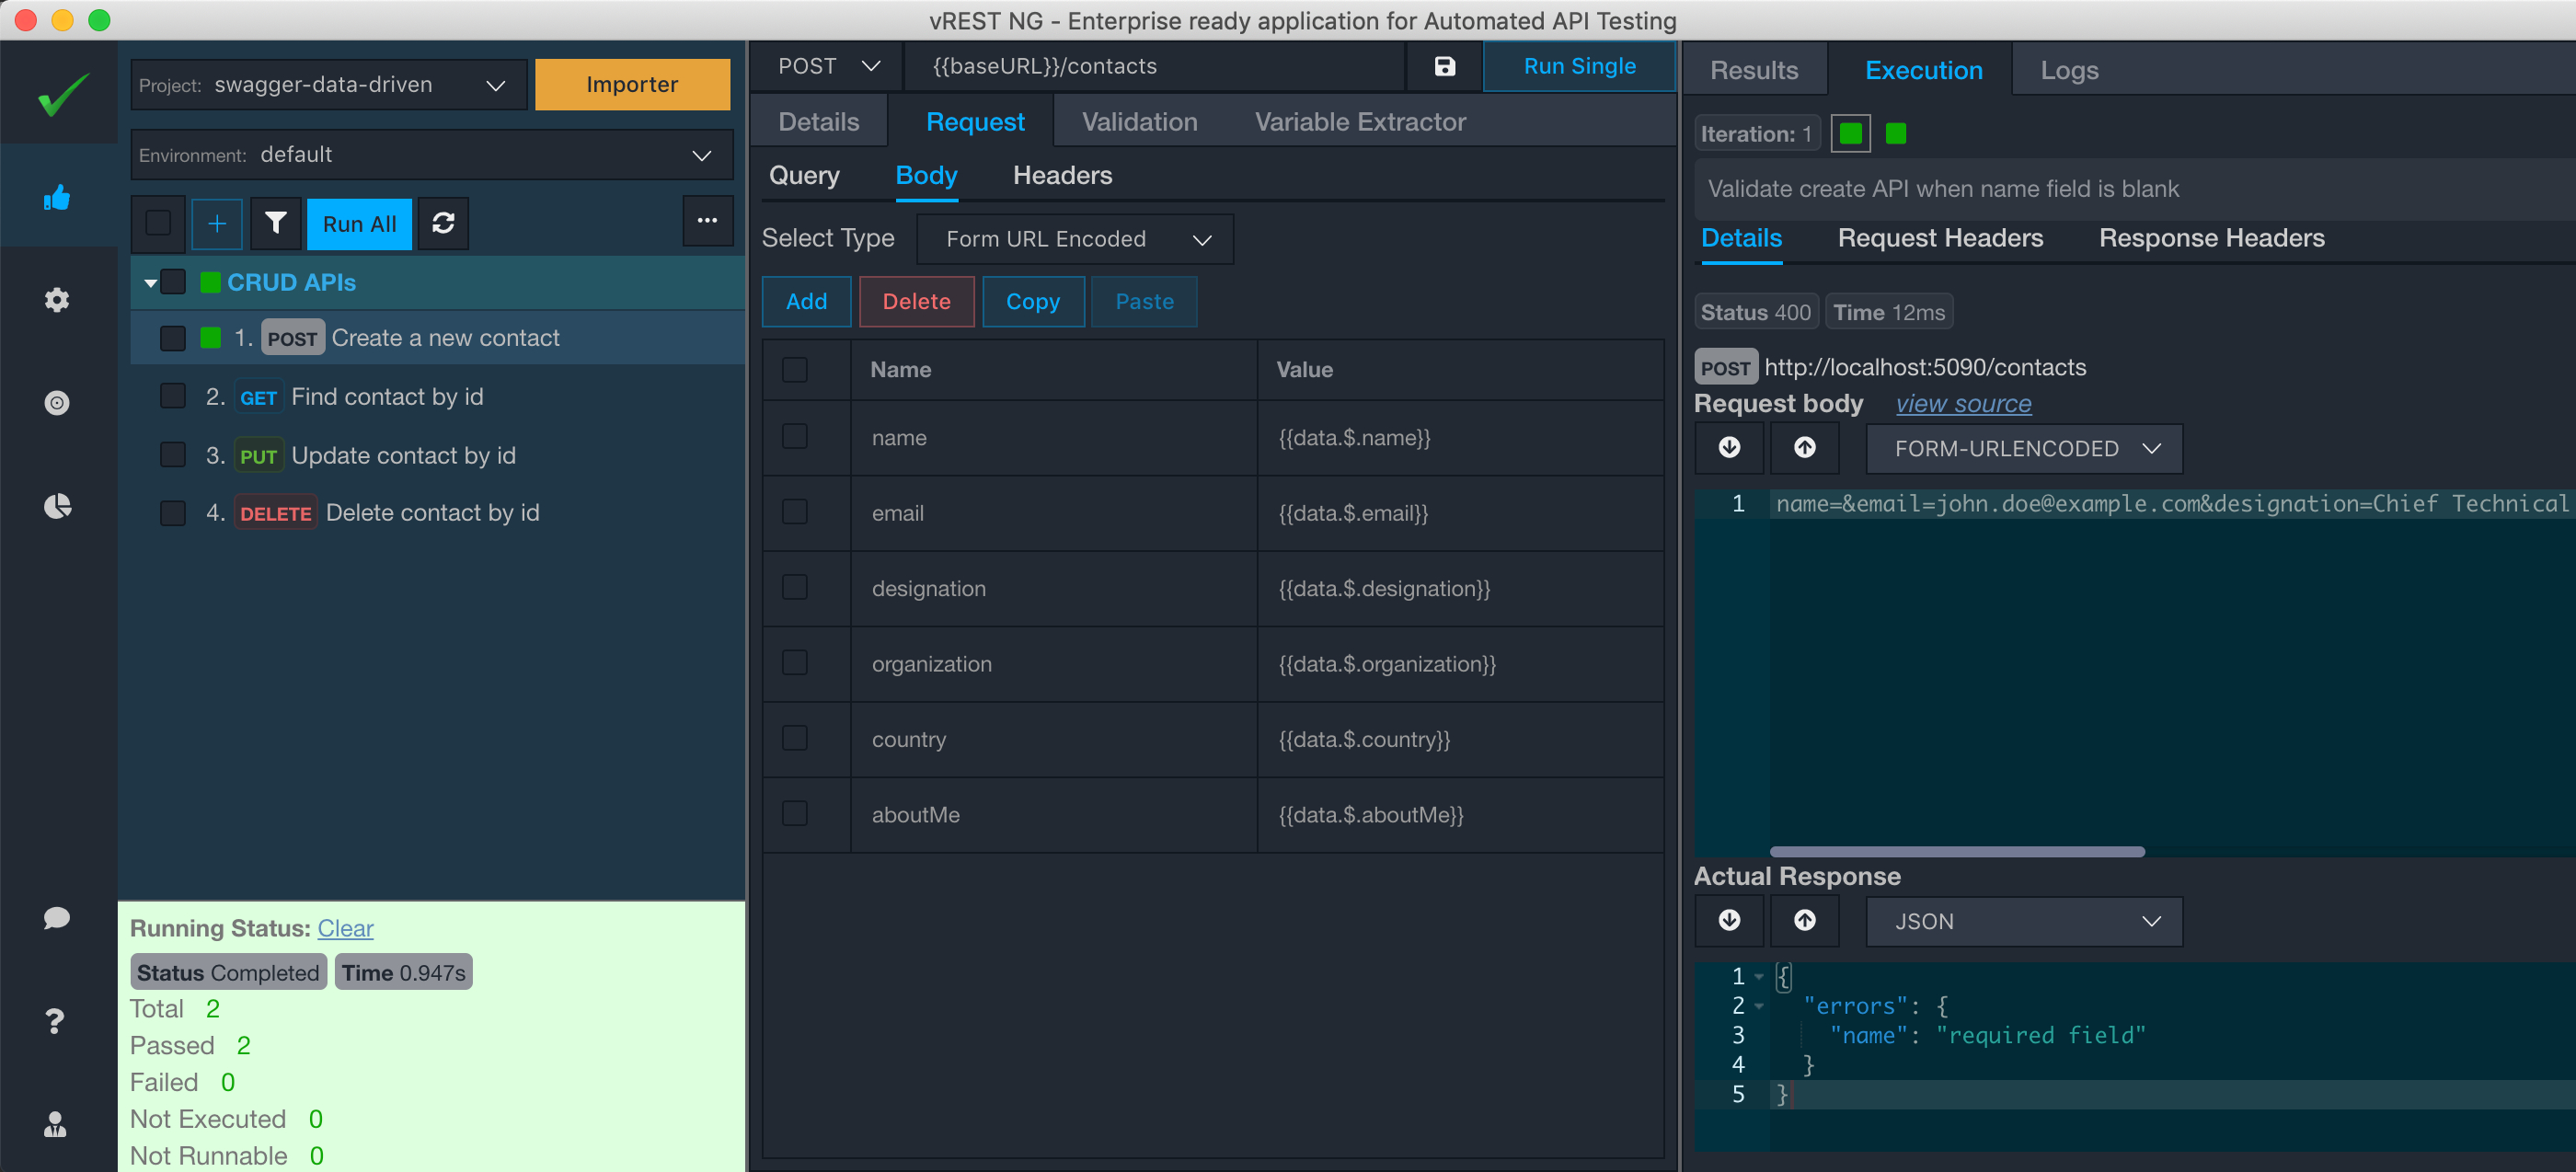This screenshot has height=1172, width=2576.
Task: Tick checkbox for Find contact by id
Action: [x=173, y=396]
